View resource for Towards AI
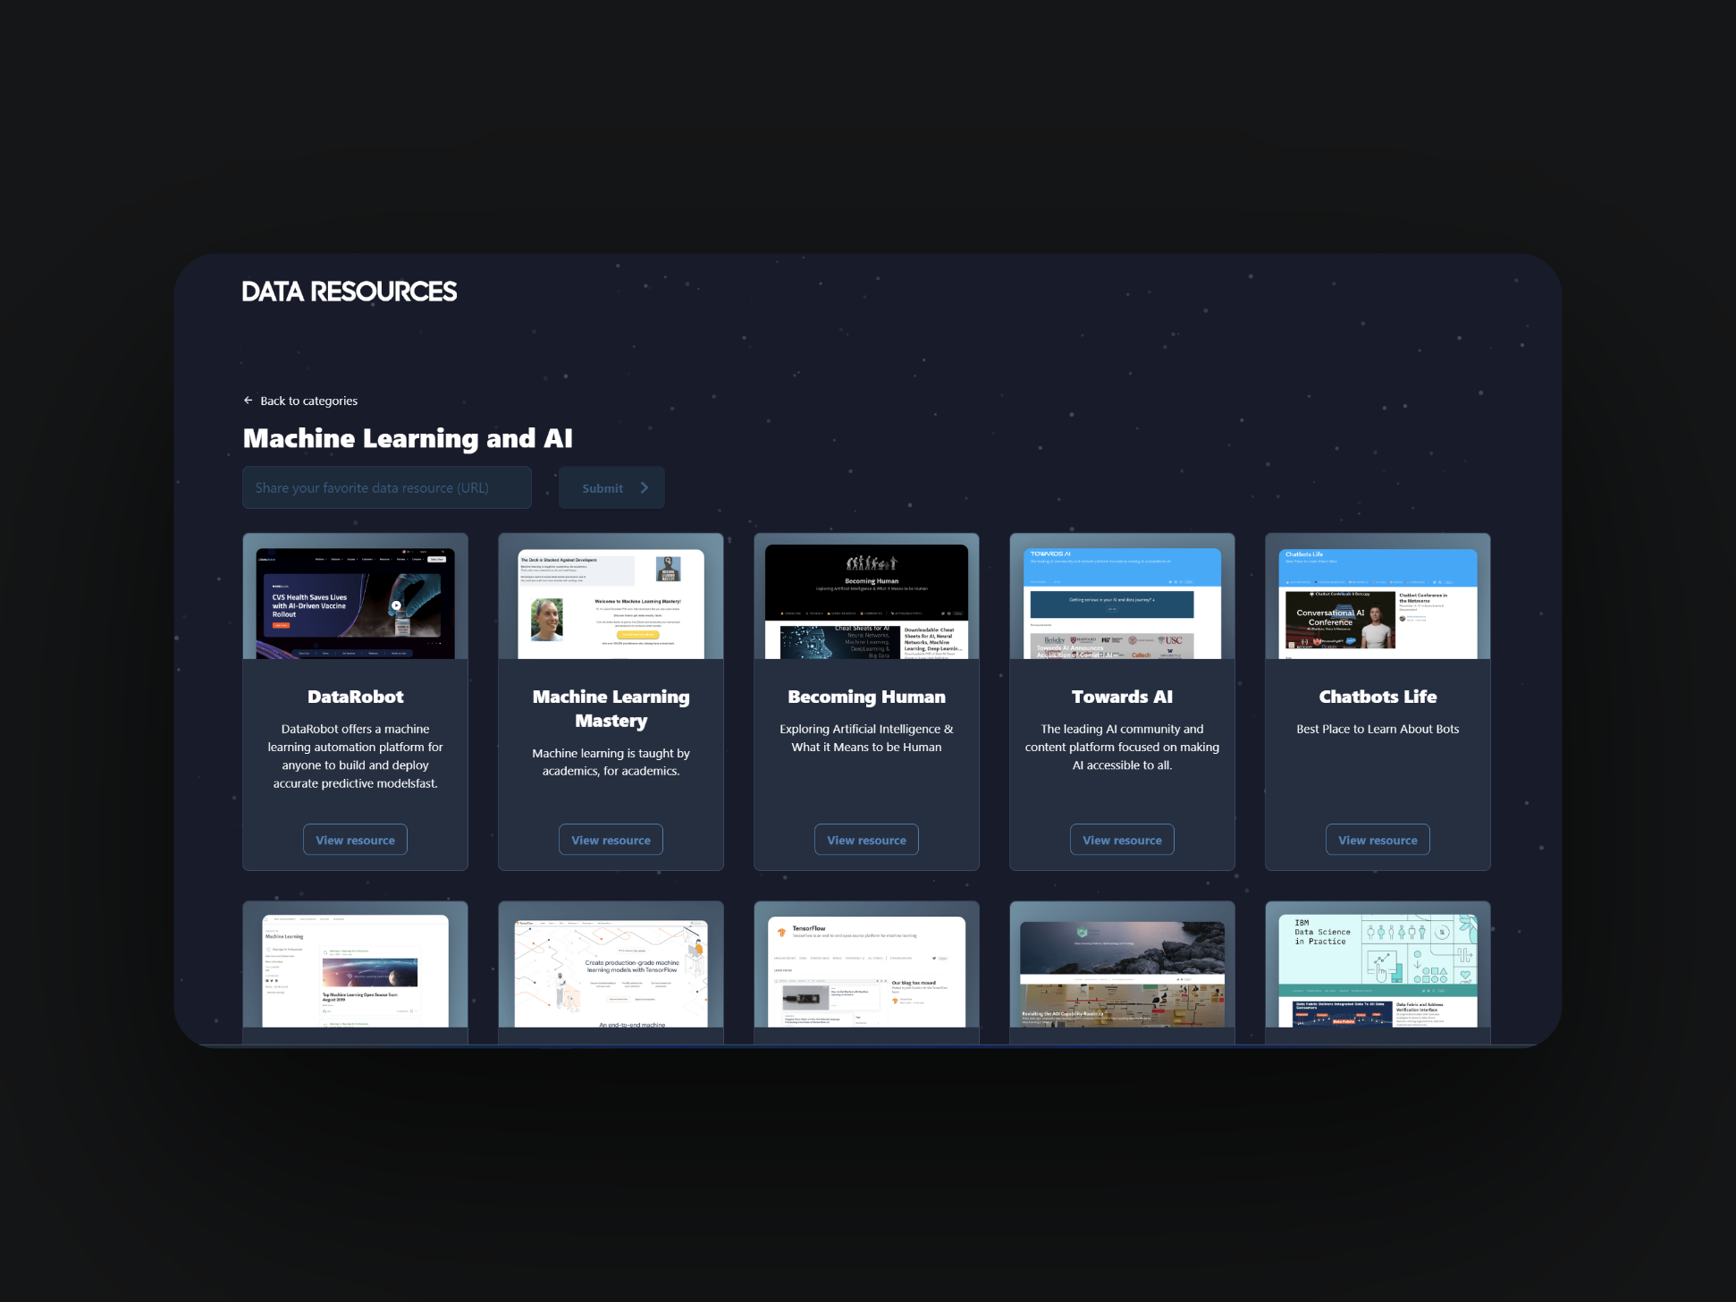Viewport: 1736px width, 1302px height. [1122, 840]
